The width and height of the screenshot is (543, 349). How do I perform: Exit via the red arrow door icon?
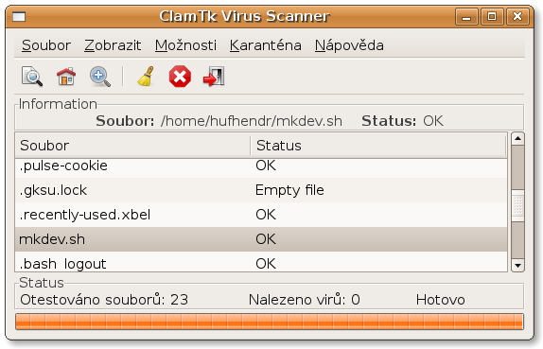[x=214, y=77]
